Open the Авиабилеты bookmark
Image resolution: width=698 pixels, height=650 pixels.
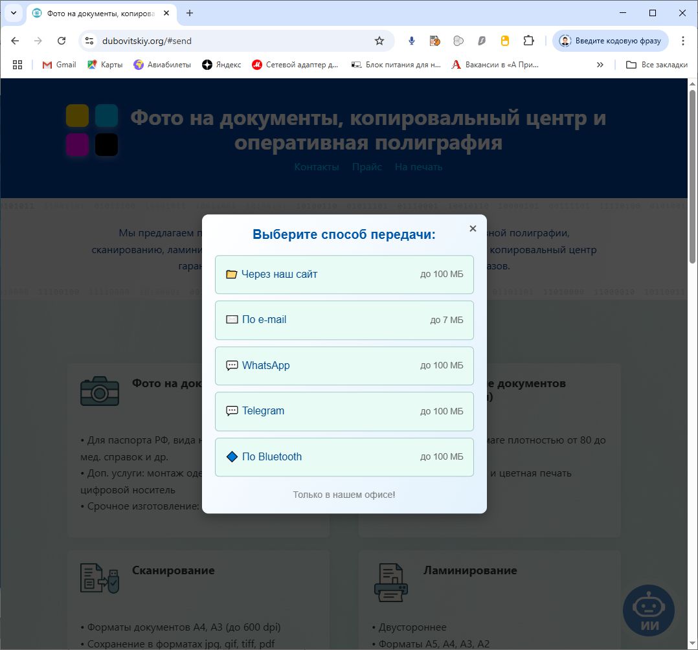pos(162,65)
